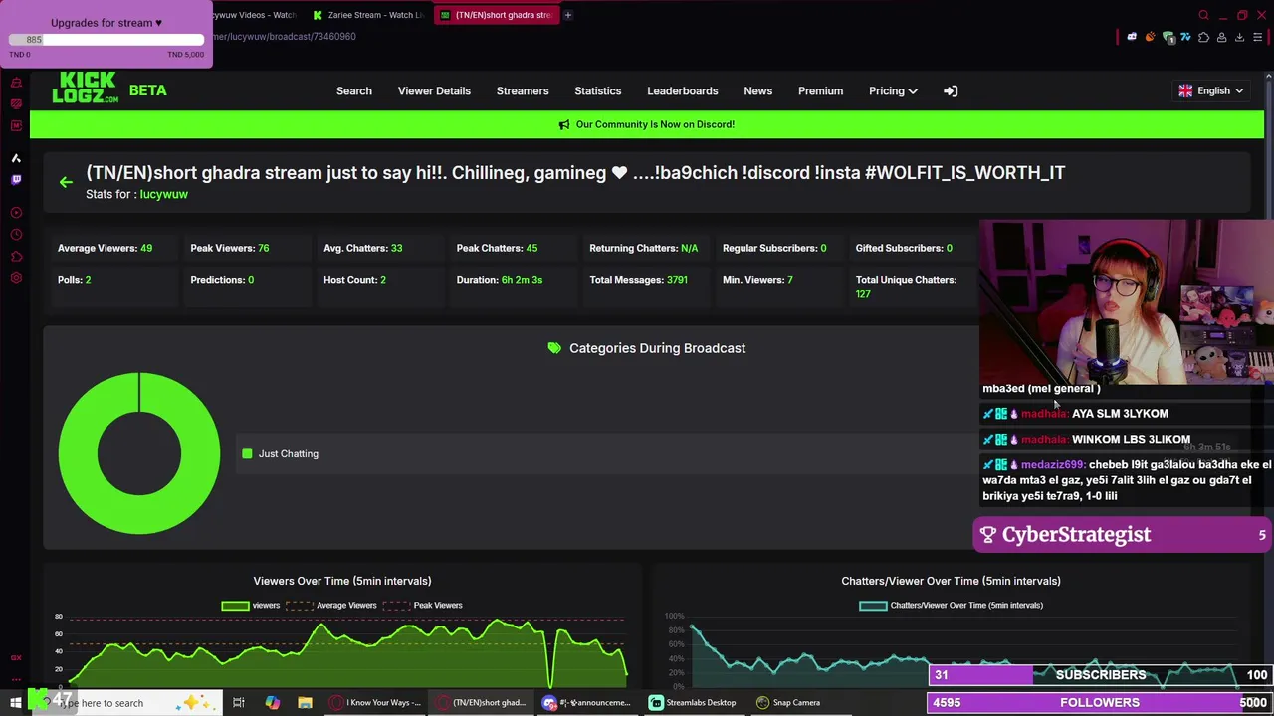Switch to I Know Your Ways taskbar window
1274x716 pixels.
(x=376, y=703)
